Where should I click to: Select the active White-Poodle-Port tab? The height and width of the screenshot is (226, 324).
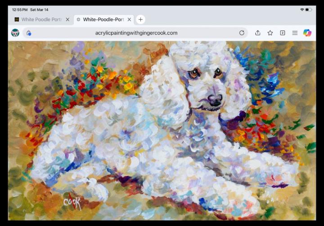(x=103, y=20)
